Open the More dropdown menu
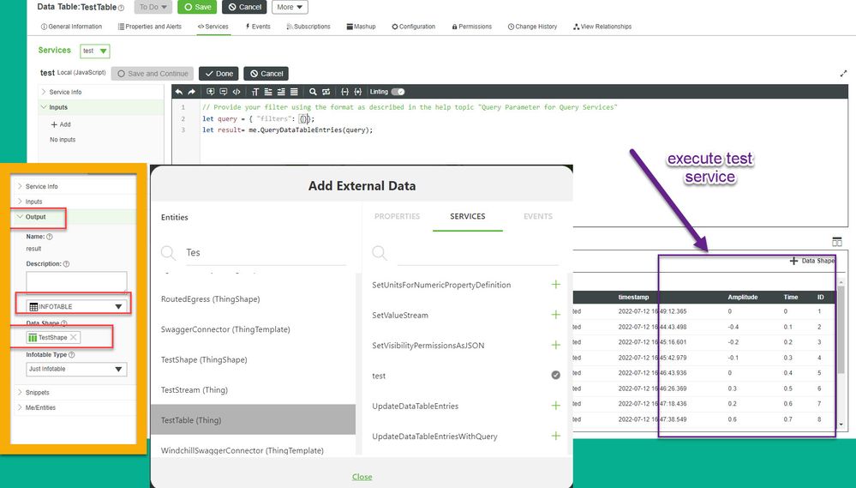This screenshot has width=856, height=488. (x=290, y=7)
